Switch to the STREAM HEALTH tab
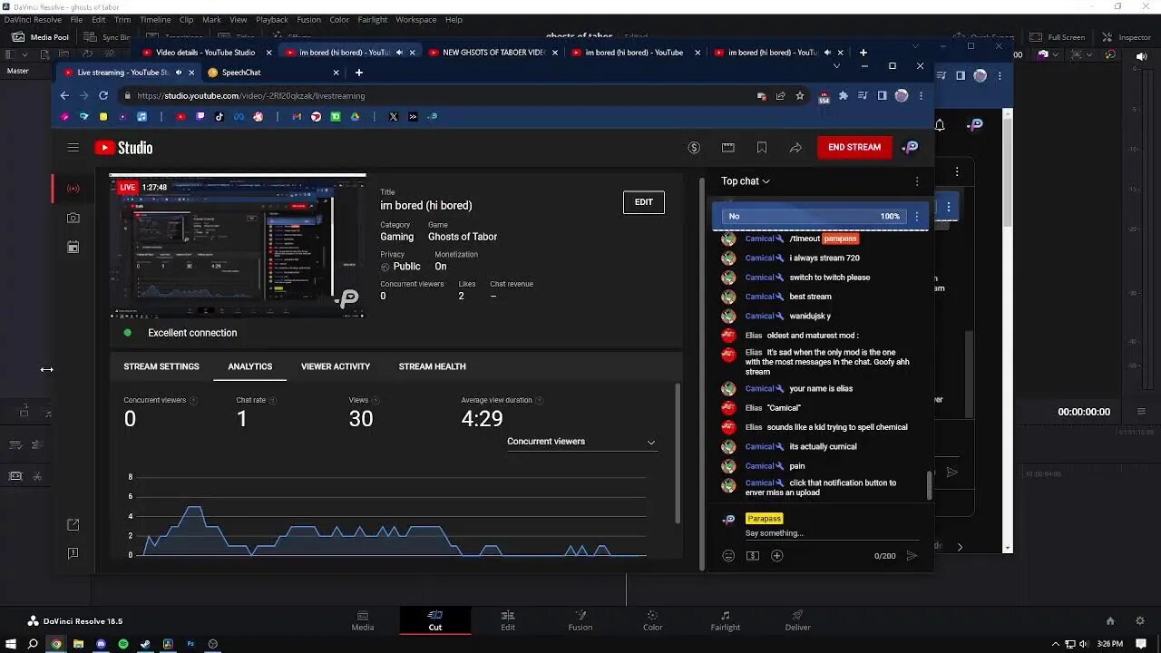Image resolution: width=1161 pixels, height=653 pixels. (433, 366)
